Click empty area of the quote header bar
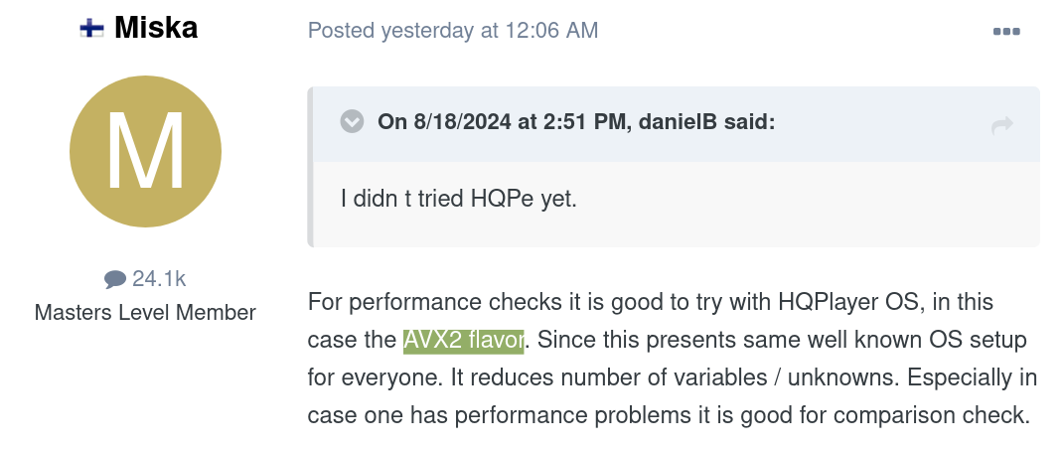This screenshot has height=449, width=1064. tap(882, 124)
